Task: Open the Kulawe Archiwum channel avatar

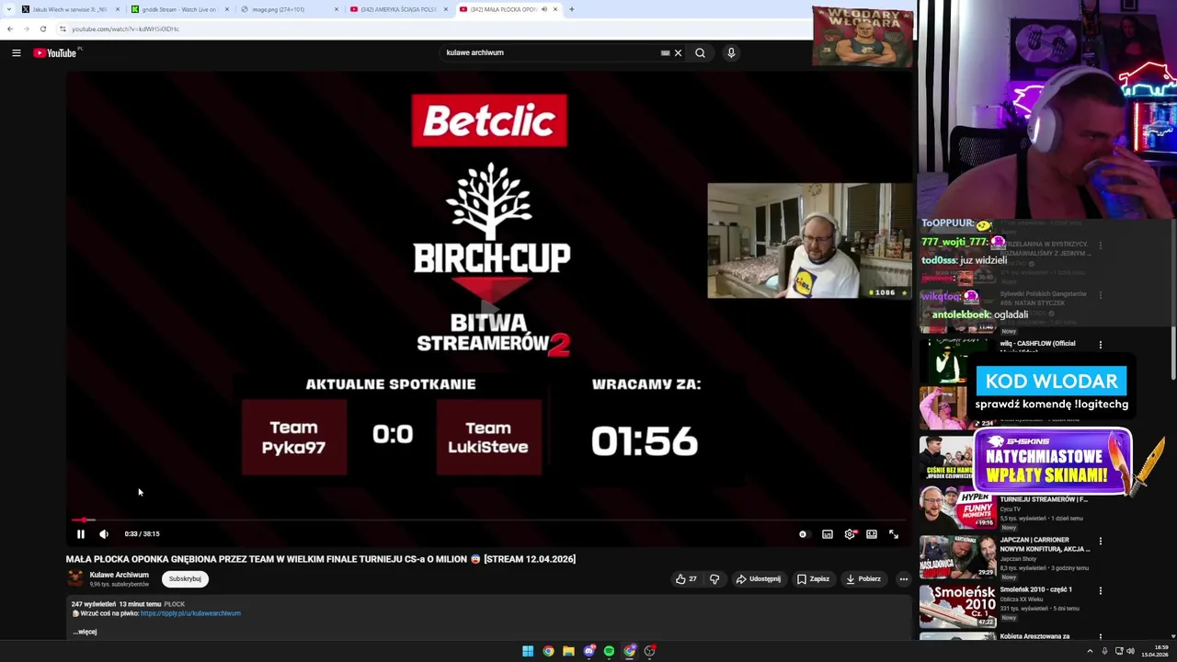Action: point(75,578)
